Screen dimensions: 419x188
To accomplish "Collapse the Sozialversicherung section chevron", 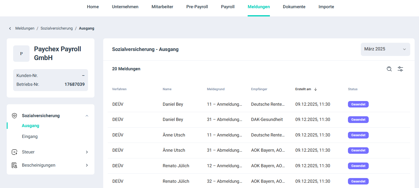I will (87, 116).
